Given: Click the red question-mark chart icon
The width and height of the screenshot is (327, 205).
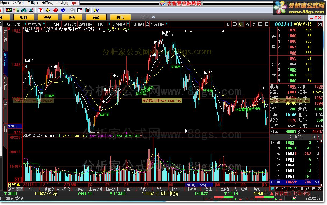Looking at the screenshot, I should pyautogui.click(x=41, y=10).
